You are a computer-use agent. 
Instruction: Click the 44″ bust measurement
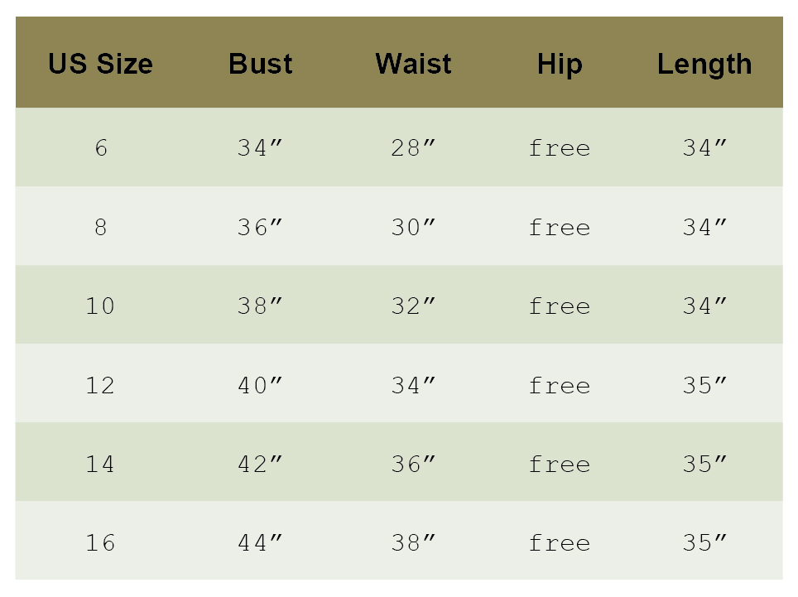coord(260,543)
